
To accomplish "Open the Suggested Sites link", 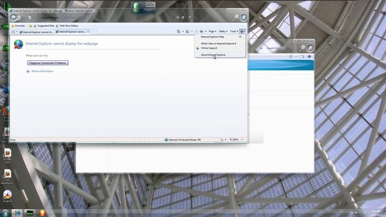I will tap(44, 25).
